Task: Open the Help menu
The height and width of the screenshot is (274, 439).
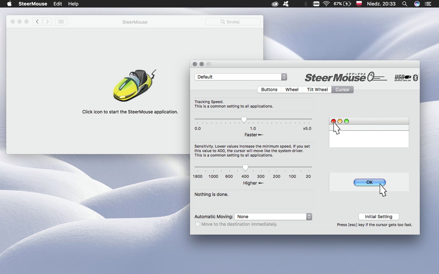Action: (73, 4)
